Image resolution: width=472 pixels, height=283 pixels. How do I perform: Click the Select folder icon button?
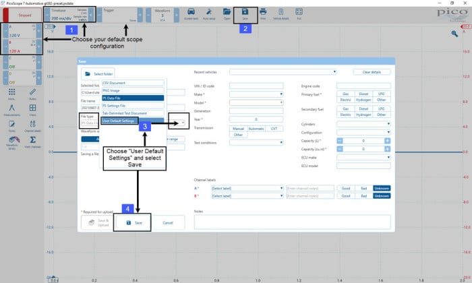tap(98, 73)
